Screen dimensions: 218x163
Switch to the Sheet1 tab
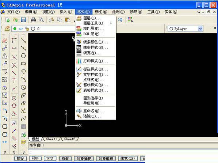tap(51, 139)
